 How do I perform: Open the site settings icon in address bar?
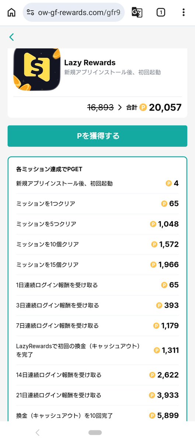tap(31, 13)
